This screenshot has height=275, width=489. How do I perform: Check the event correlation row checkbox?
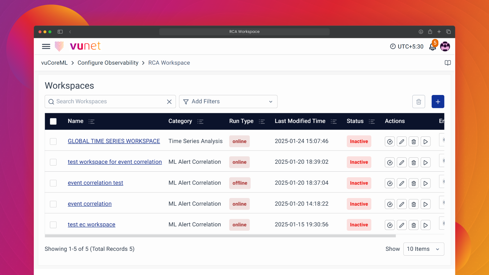(x=53, y=204)
